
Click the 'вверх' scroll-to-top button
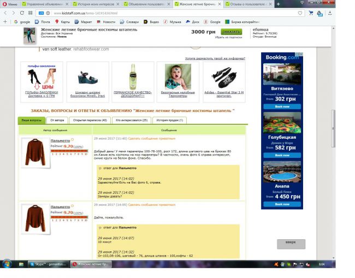291,242
